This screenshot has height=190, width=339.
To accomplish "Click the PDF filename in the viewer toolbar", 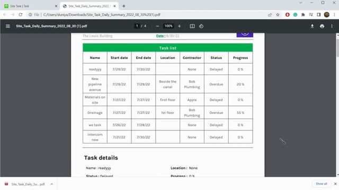I will 51,26.
